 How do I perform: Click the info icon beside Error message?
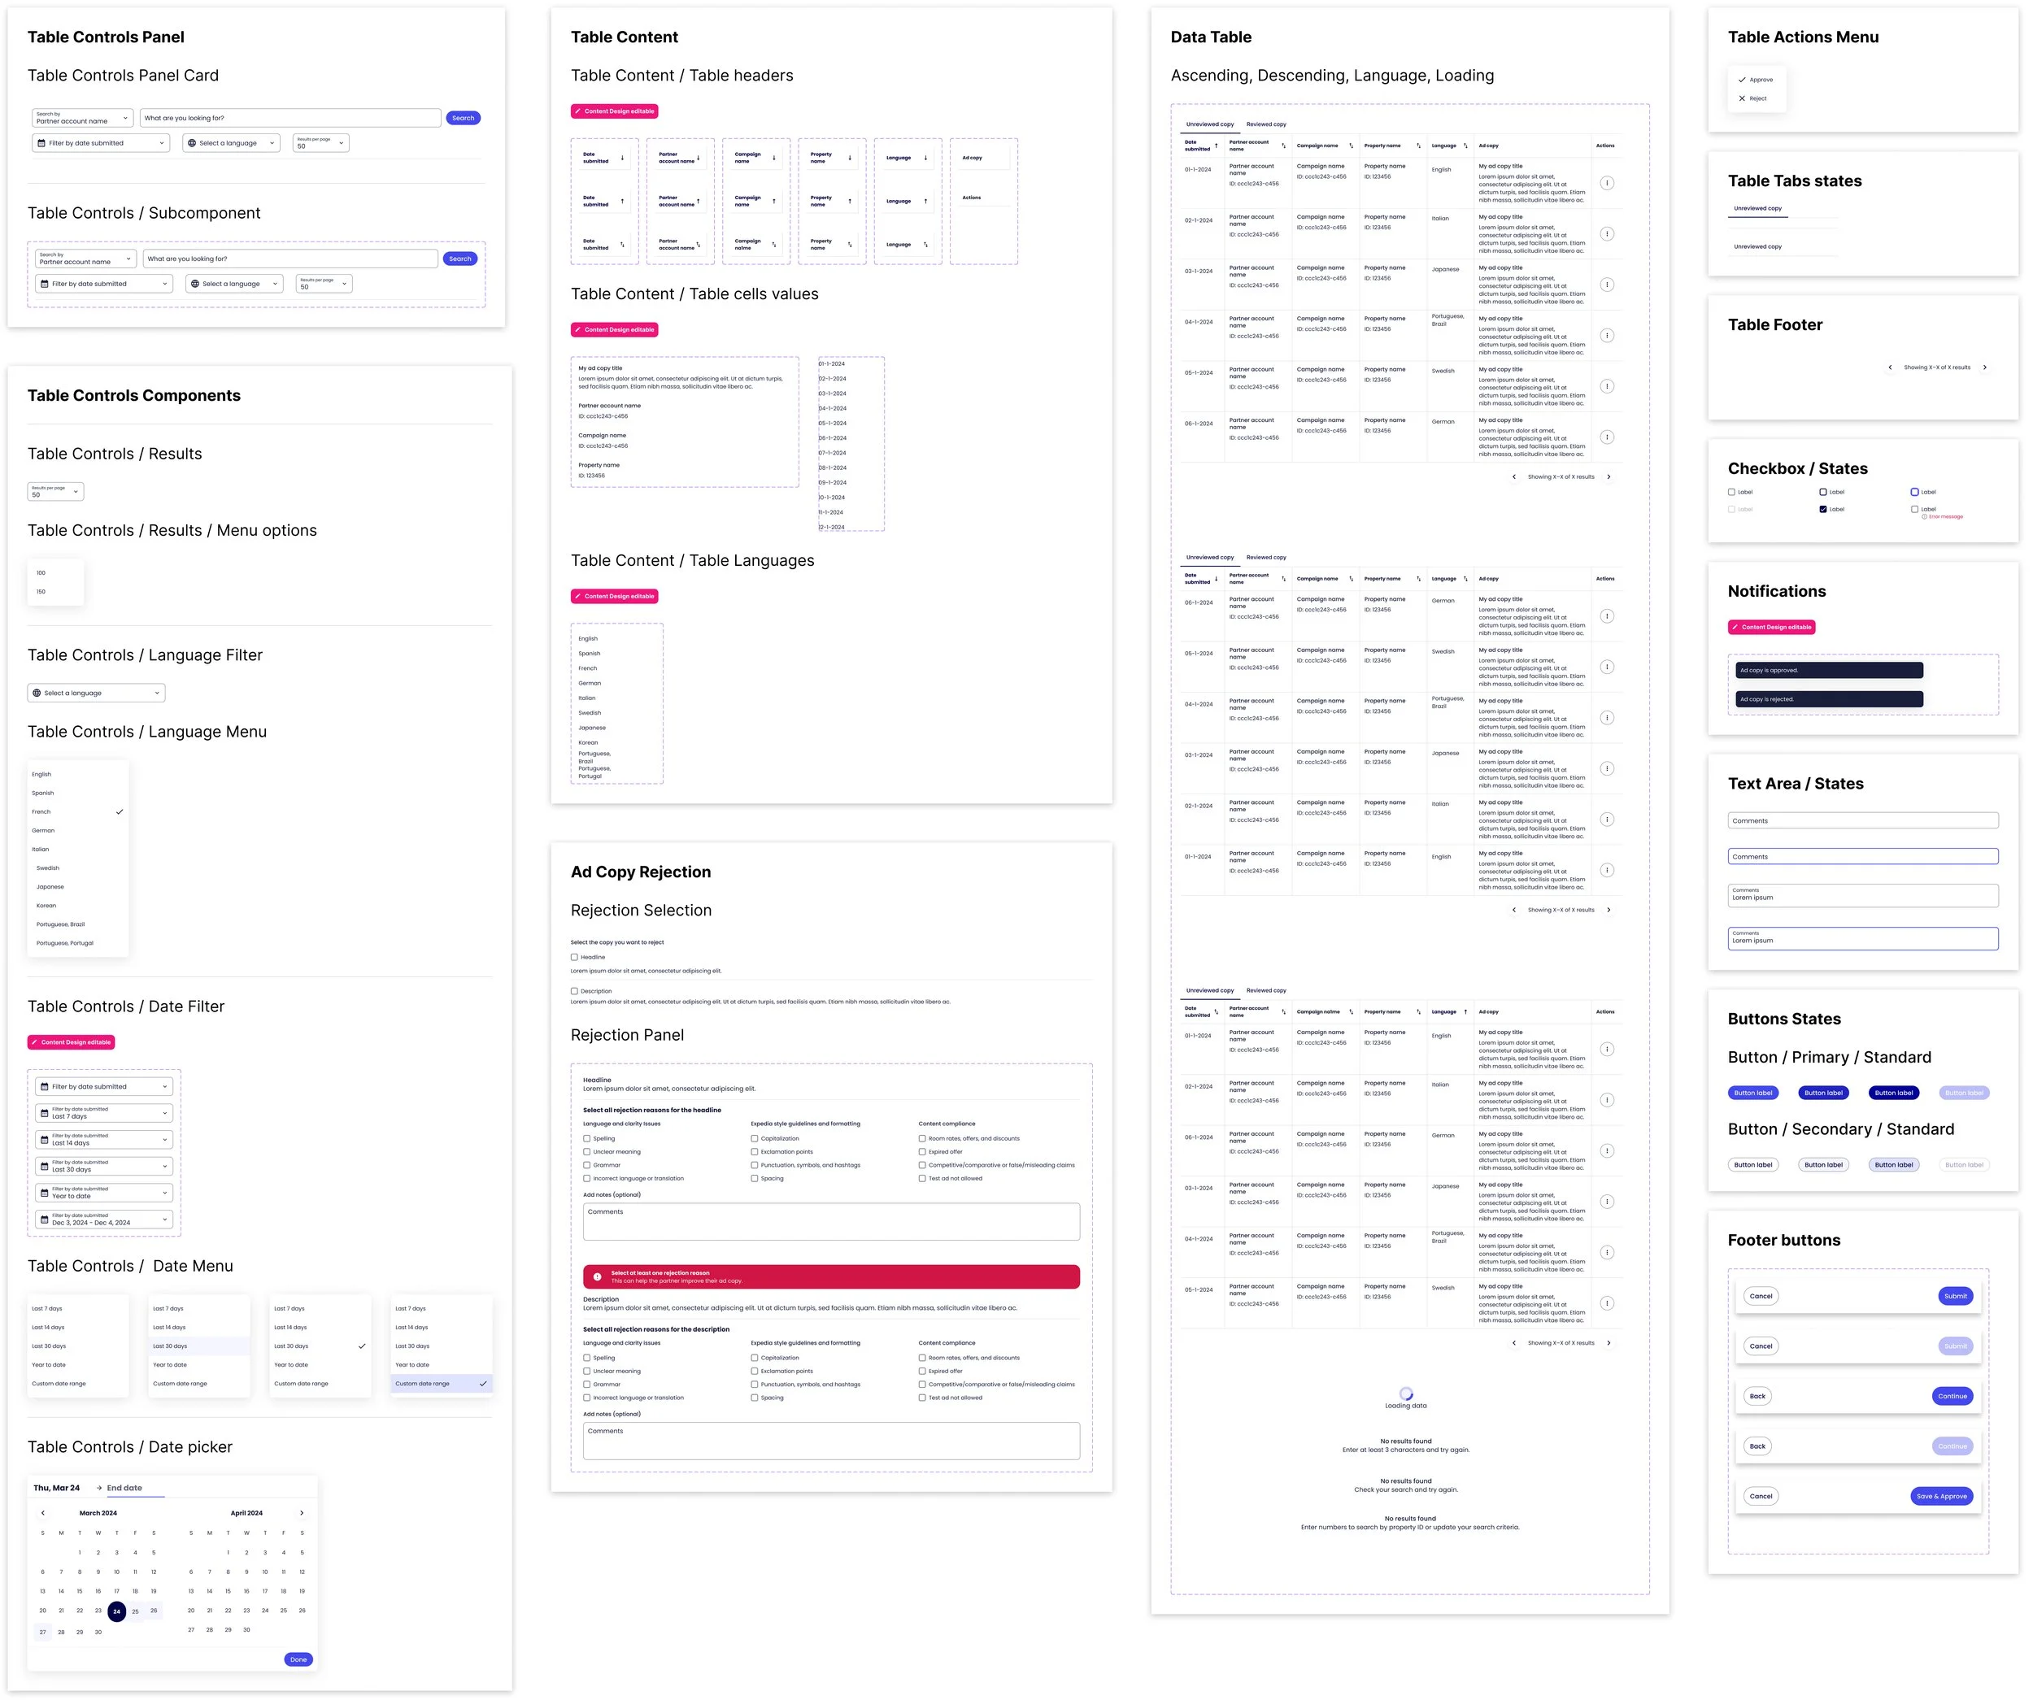[1923, 517]
